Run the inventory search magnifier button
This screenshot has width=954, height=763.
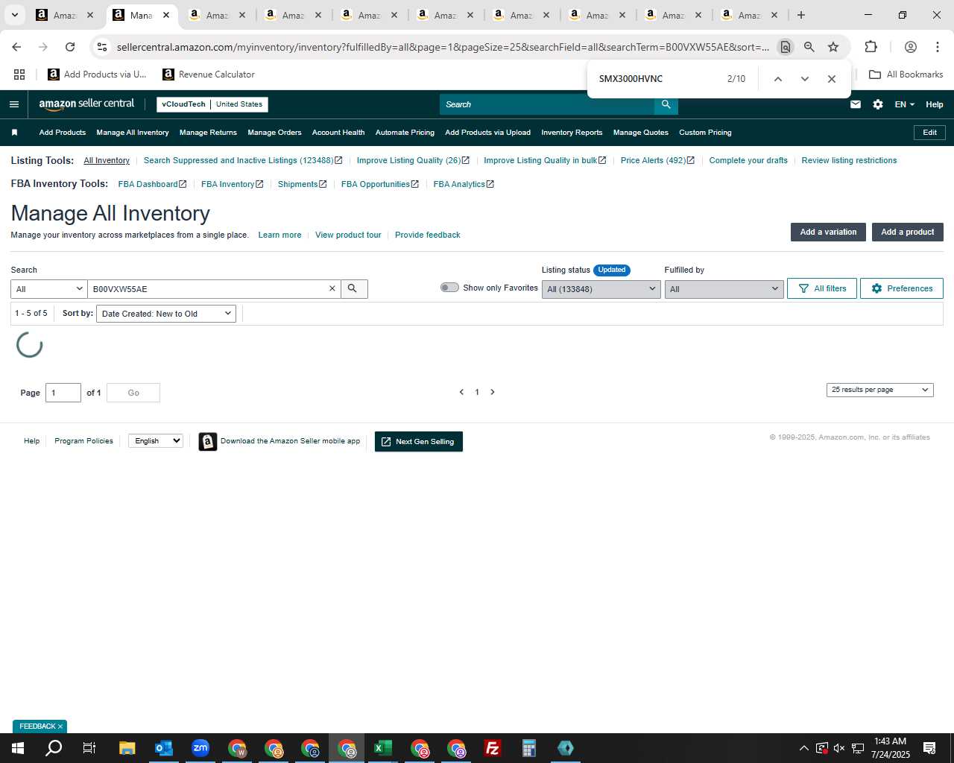pyautogui.click(x=354, y=288)
